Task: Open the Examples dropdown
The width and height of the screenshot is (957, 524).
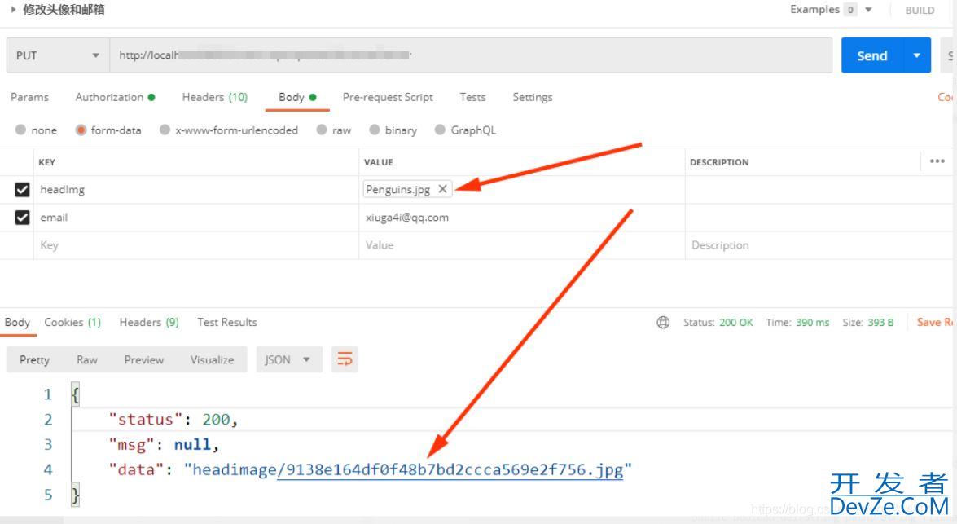Action: pos(831,10)
